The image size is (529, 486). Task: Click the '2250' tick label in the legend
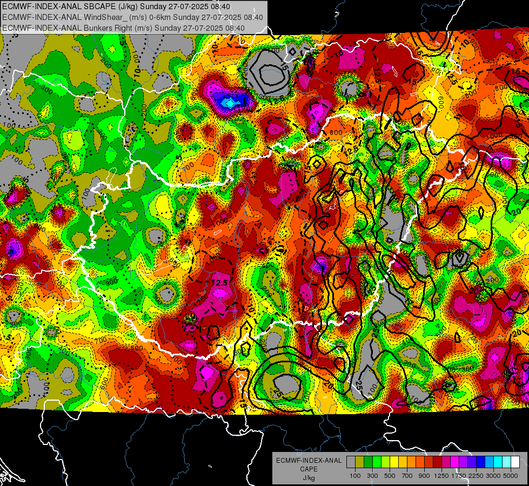tap(476, 476)
